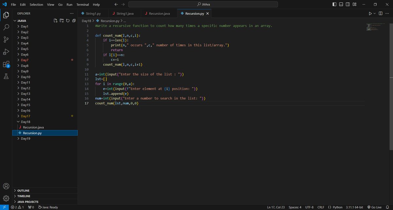The width and height of the screenshot is (393, 210).
Task: Open the Manage gear menu
Action: pyautogui.click(x=6, y=198)
